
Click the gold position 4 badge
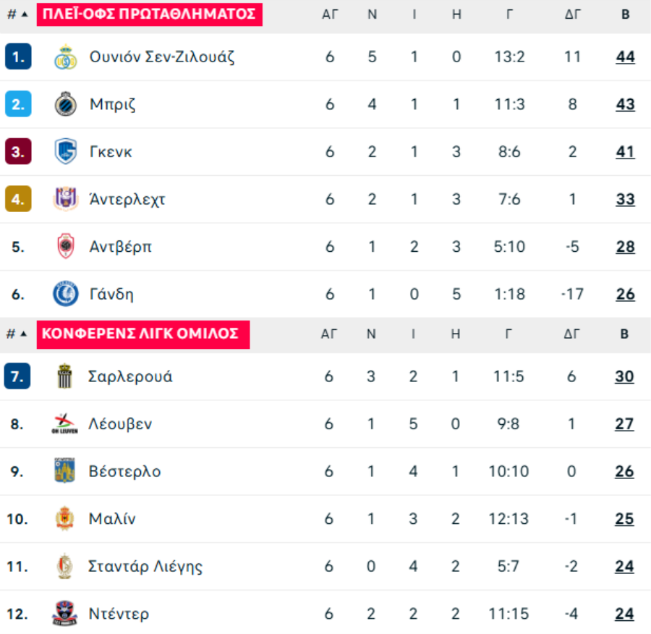pyautogui.click(x=18, y=199)
